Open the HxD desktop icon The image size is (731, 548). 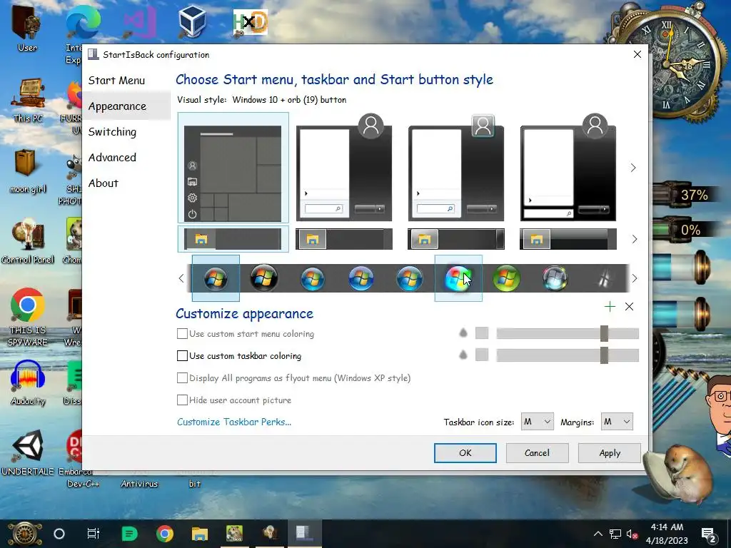point(251,22)
